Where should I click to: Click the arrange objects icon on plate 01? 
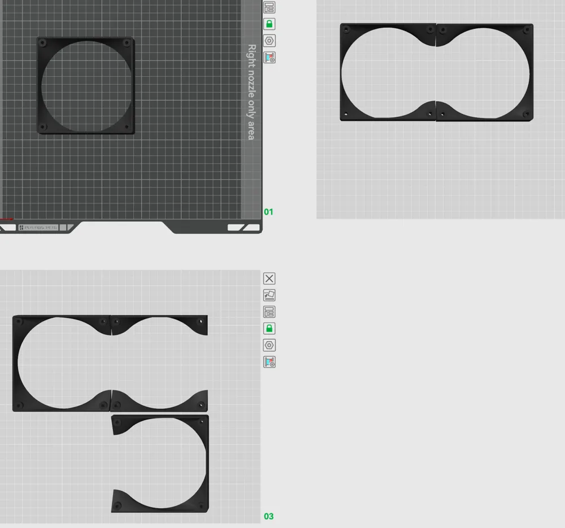tap(270, 7)
